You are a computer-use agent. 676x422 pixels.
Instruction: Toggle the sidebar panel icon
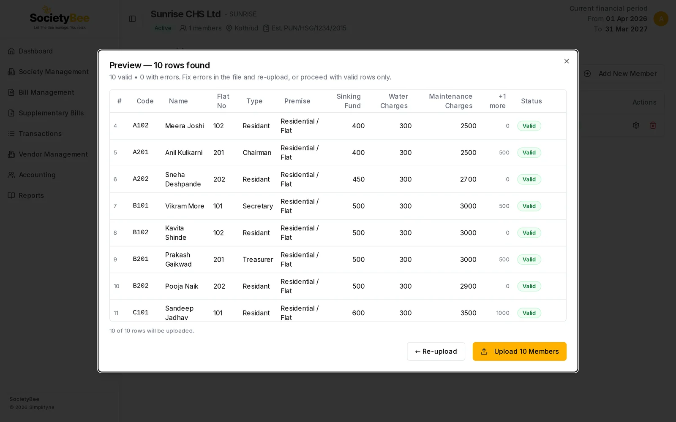(x=132, y=19)
